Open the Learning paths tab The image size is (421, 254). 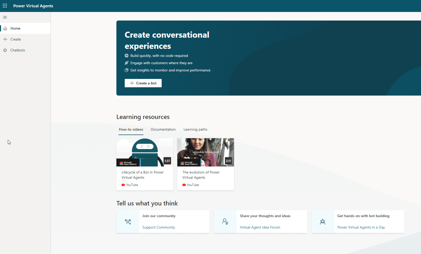195,129
